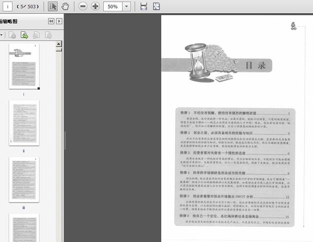Viewport: 313px width, 242px height.
Task: Choose the Select tool arrow icon
Action: pyautogui.click(x=53, y=7)
